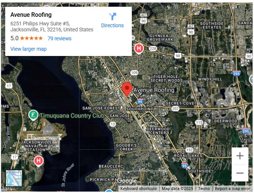
Task: Select the Timuquana Country Club golf icon
Action: [33, 115]
